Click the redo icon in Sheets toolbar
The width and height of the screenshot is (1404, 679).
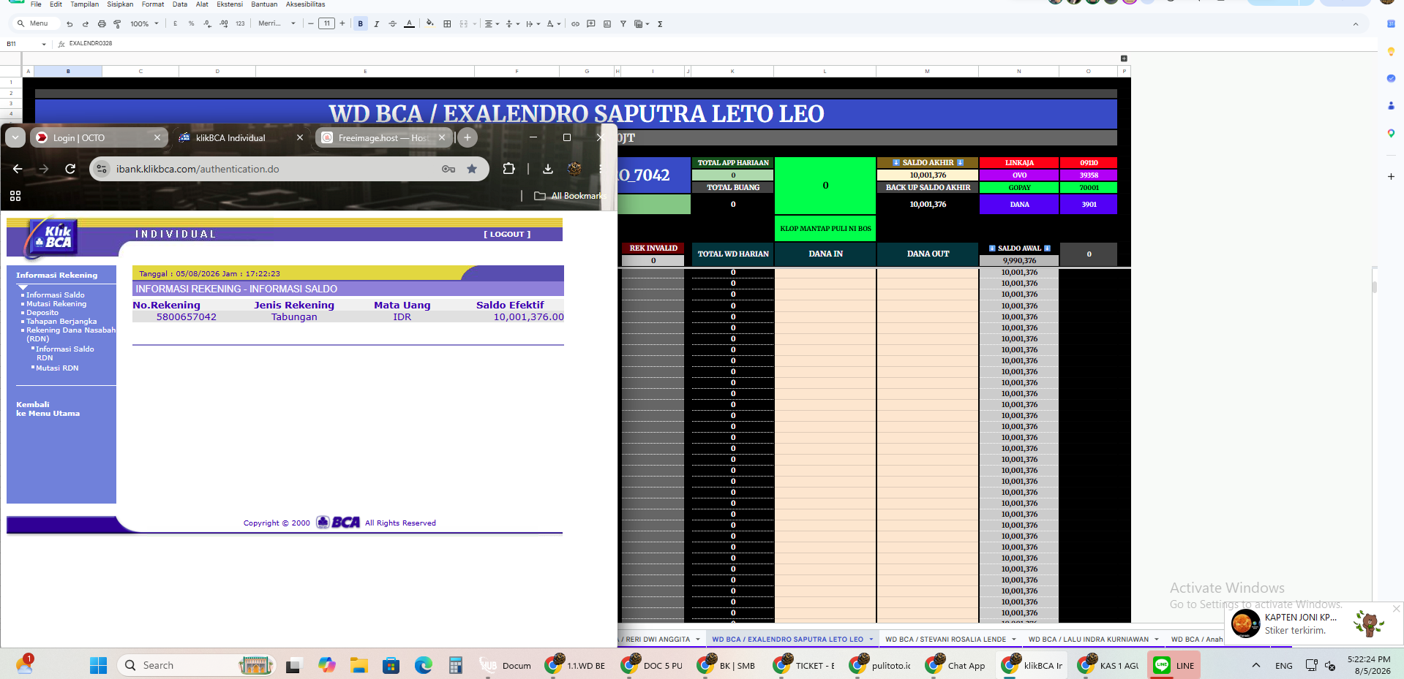pos(86,24)
